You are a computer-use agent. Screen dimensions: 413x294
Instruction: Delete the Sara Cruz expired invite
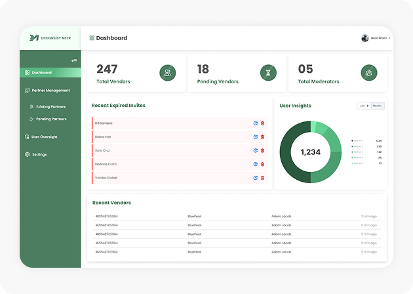coord(262,150)
